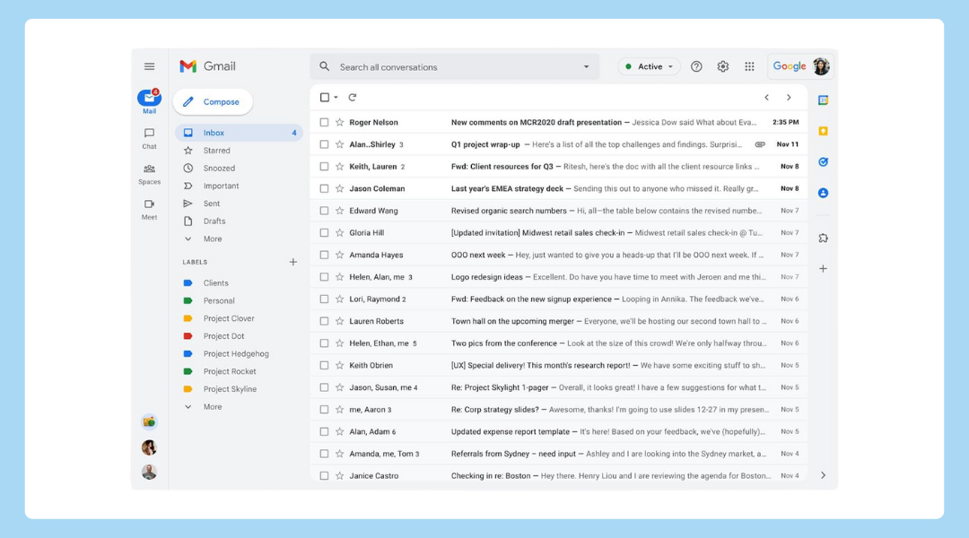Open the Settings gear icon

pos(723,66)
